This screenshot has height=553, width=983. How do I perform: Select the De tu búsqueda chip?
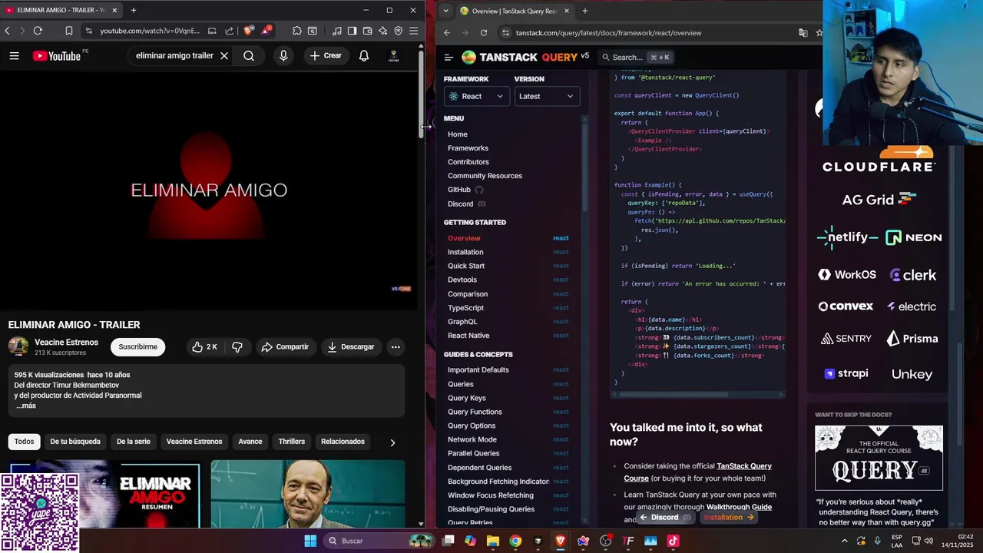[75, 442]
